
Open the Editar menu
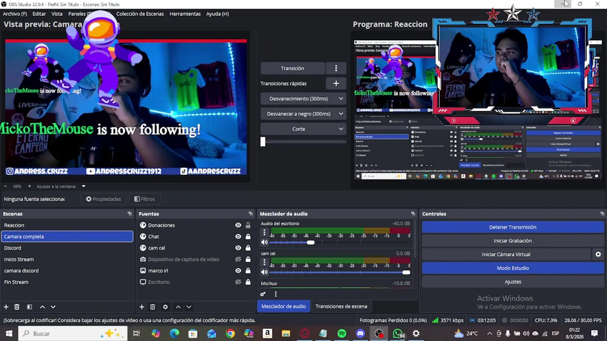click(39, 14)
